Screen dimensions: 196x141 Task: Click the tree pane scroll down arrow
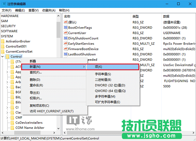tap(58, 128)
